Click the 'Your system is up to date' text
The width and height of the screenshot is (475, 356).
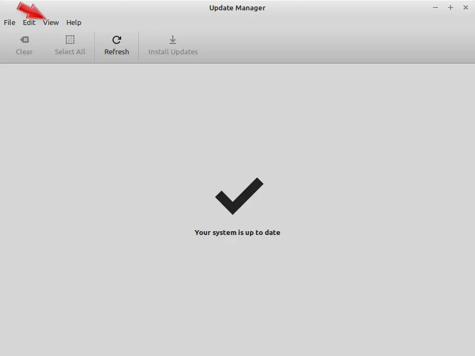point(237,232)
